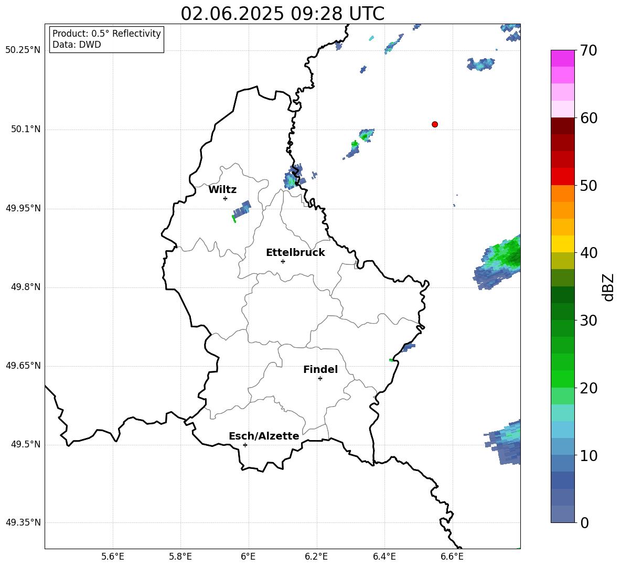Pick the bright red swatch just above 50 dBZ
Screen dimensions: 621x567
[x=562, y=177]
